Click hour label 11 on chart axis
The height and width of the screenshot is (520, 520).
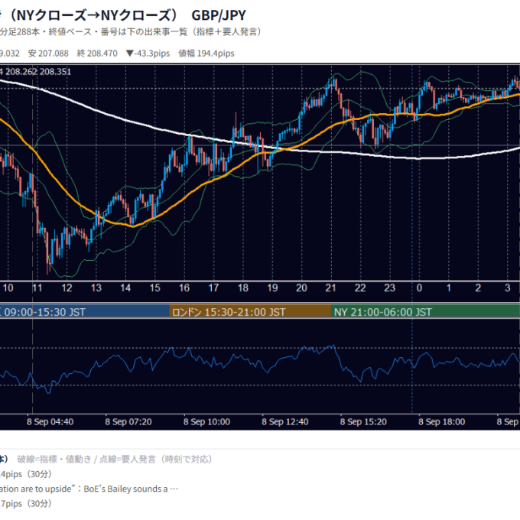(x=37, y=288)
